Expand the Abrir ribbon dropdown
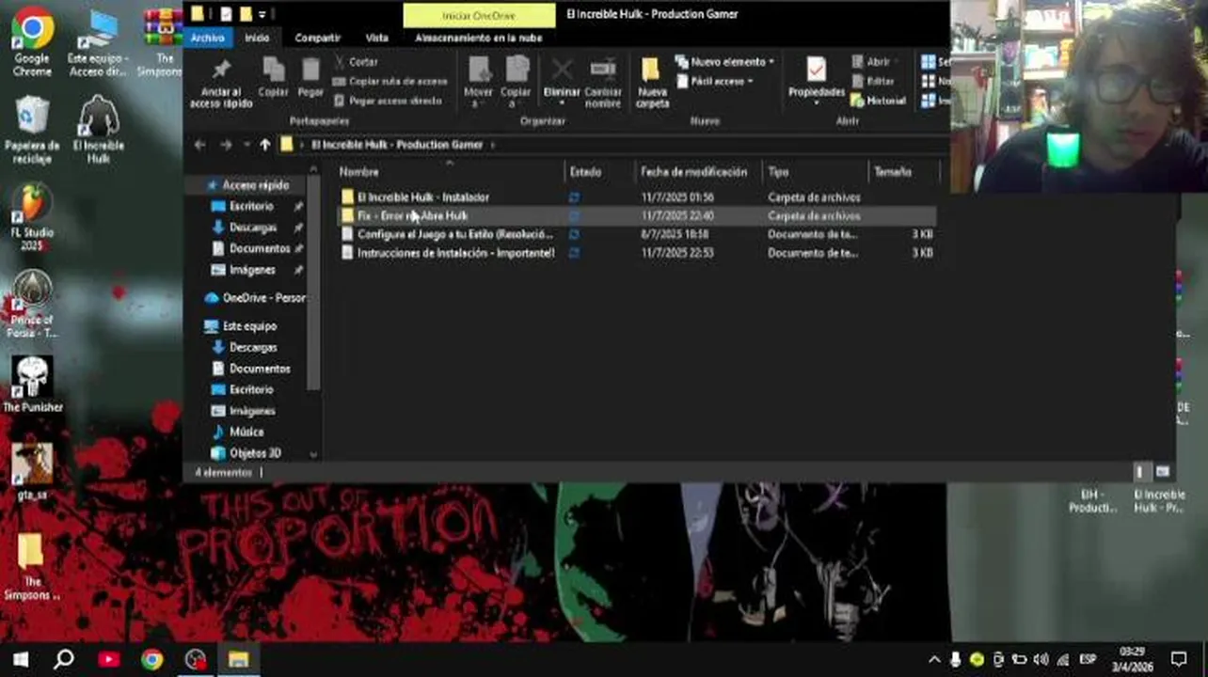Screen dimensions: 1208x677 (x=873, y=62)
